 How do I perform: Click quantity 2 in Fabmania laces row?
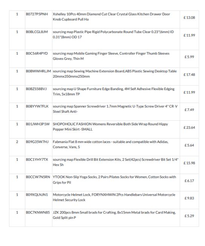[17, 142]
